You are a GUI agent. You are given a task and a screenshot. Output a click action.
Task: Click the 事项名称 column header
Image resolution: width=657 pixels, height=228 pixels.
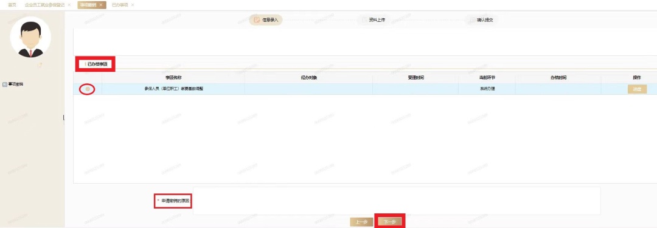[173, 78]
